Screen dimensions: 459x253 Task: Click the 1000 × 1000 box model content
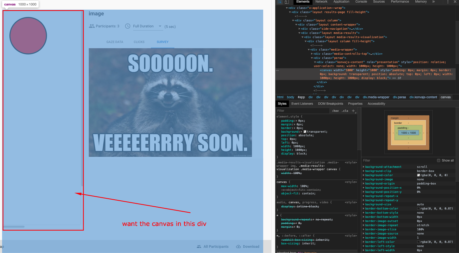click(x=408, y=133)
